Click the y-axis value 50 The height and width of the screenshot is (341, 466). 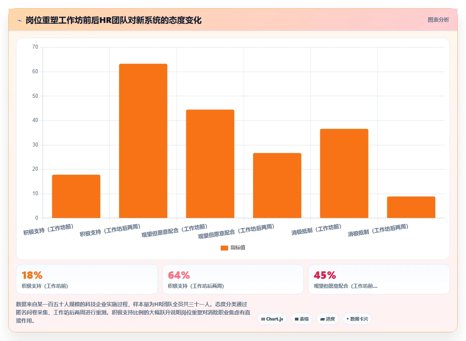point(35,96)
